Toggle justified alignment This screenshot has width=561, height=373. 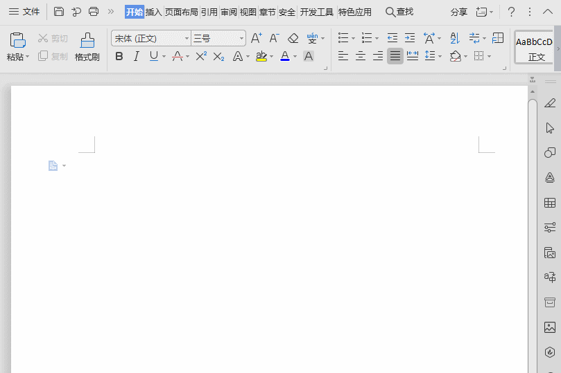pos(395,56)
